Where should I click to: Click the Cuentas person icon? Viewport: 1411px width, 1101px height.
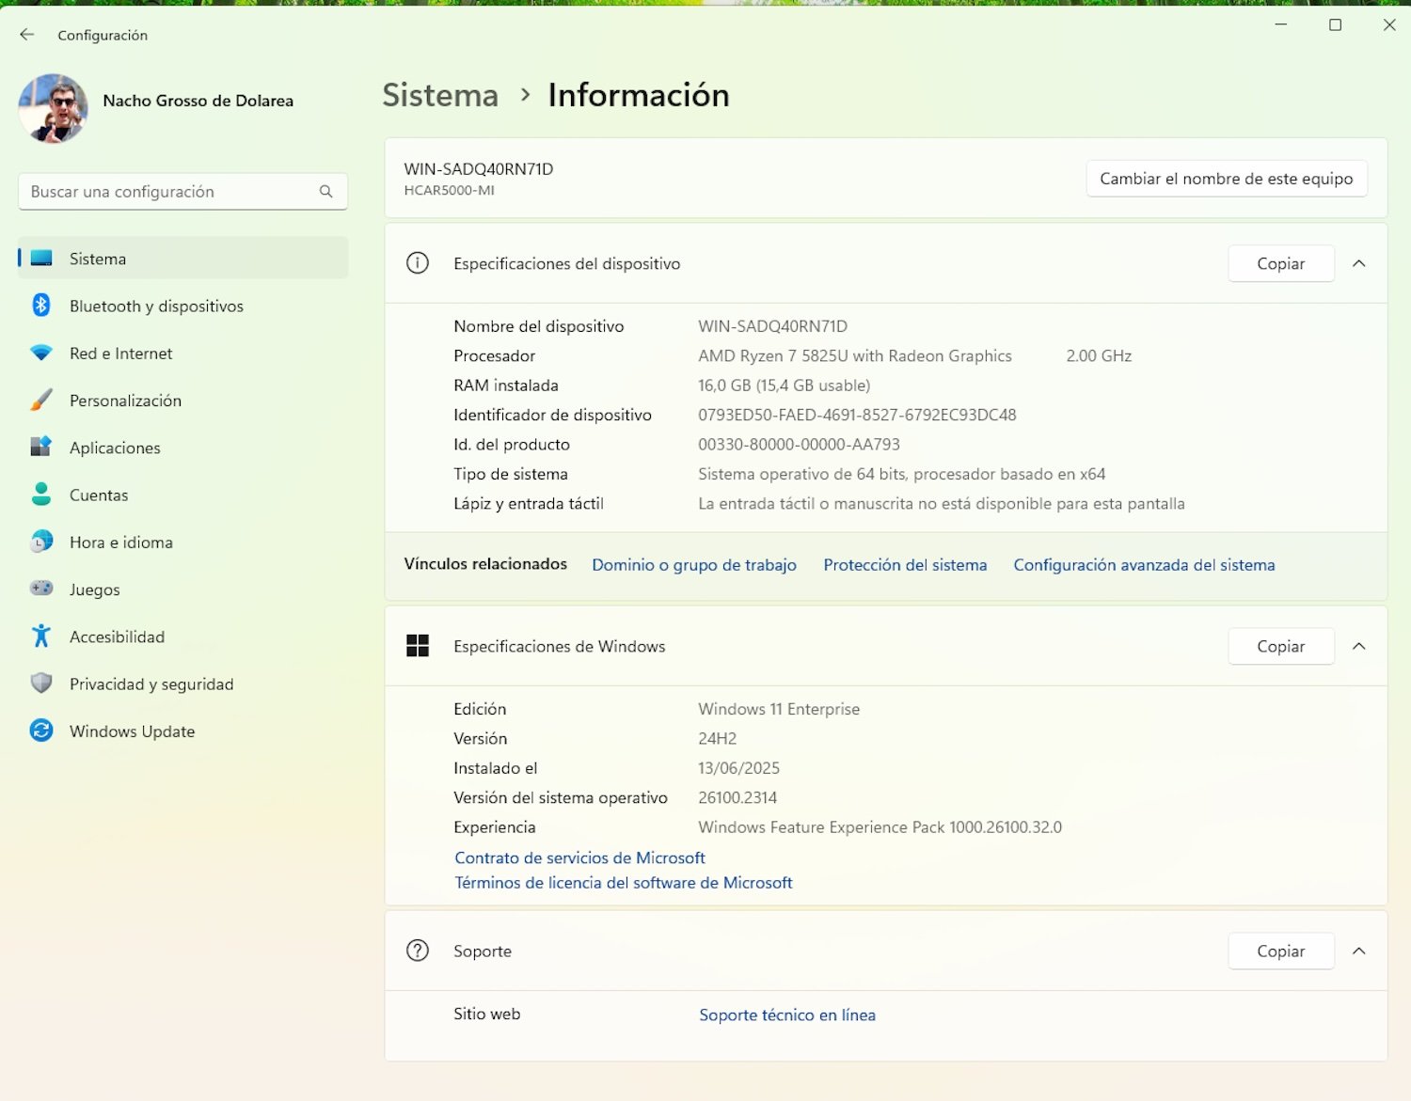click(41, 495)
